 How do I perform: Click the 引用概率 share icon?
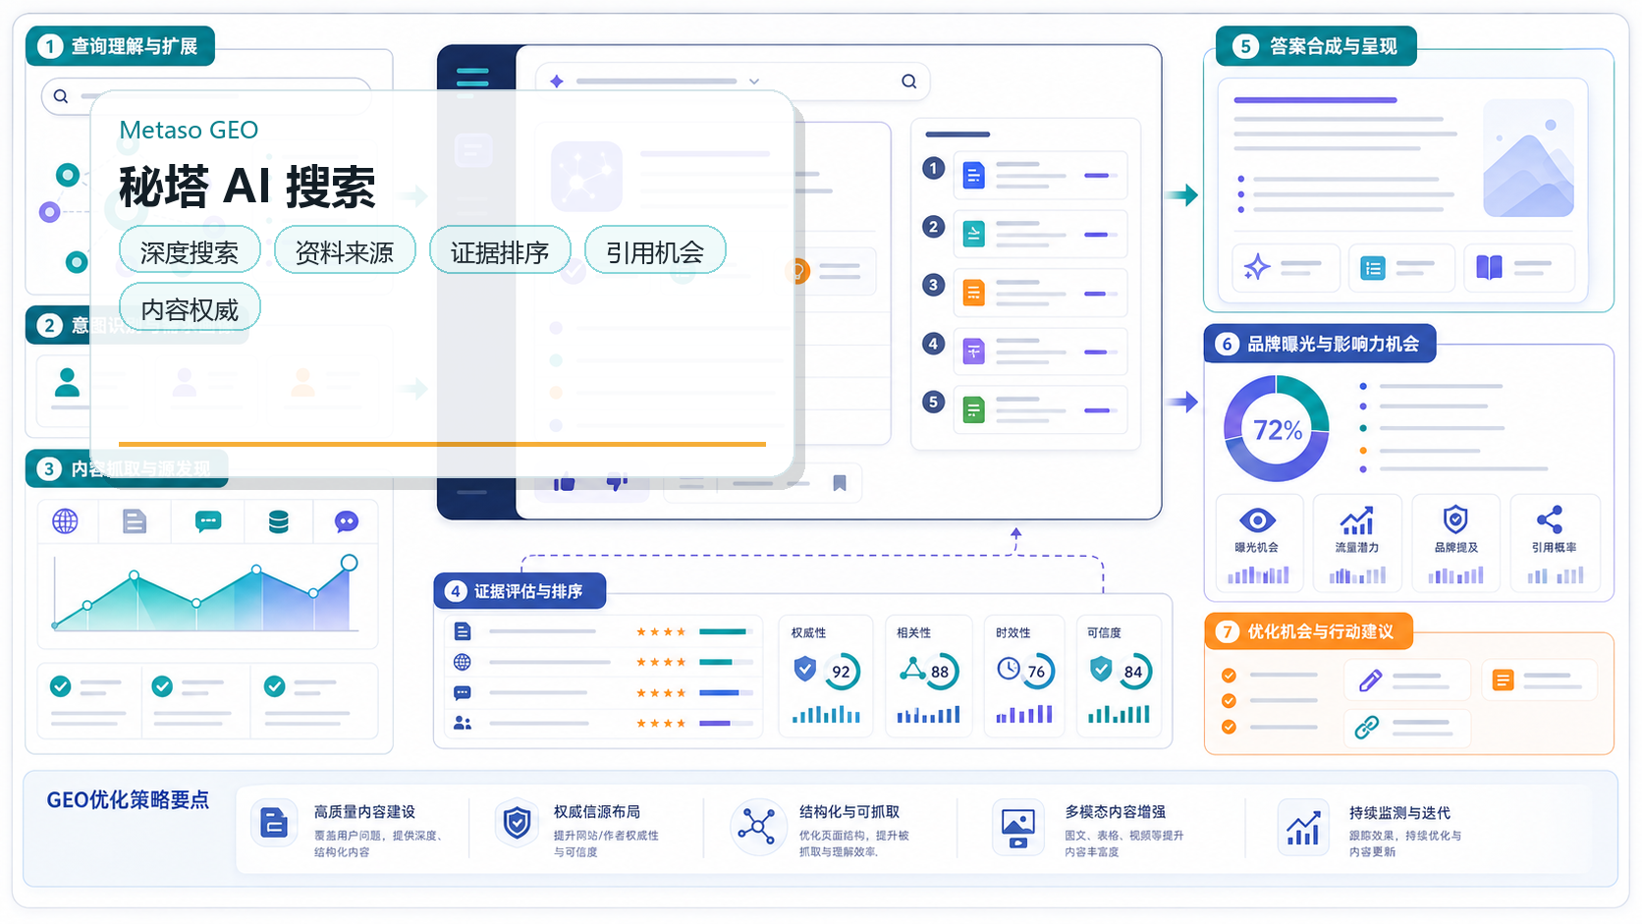click(x=1550, y=519)
